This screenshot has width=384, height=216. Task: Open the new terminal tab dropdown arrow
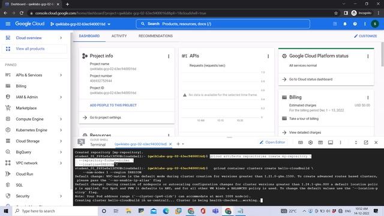(183, 144)
